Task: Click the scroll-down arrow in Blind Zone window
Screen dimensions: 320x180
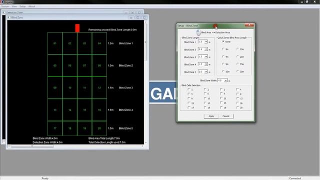Action: tap(145, 142)
